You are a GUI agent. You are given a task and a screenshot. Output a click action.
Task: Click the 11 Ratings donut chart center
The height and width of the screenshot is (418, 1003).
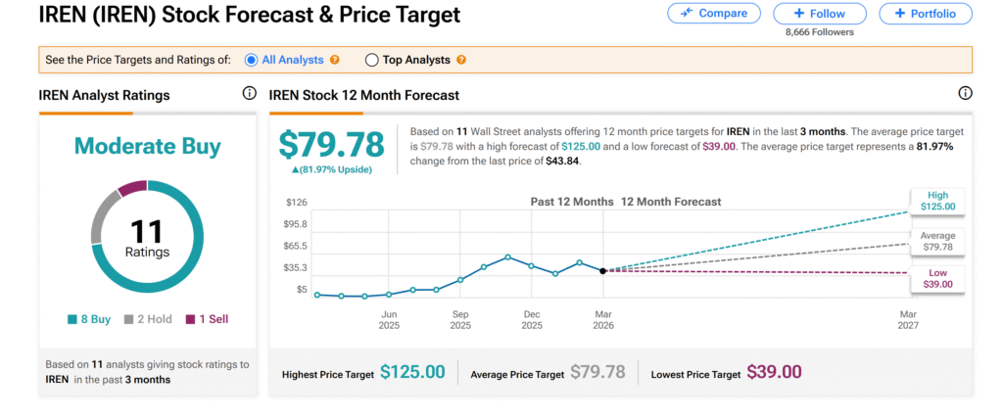pyautogui.click(x=147, y=238)
